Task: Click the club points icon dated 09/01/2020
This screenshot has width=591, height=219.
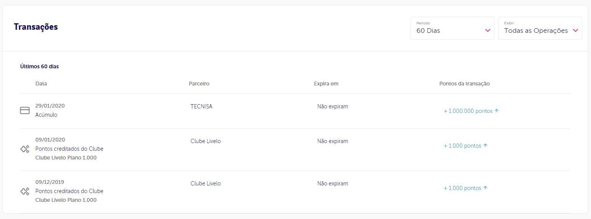Action: 25,149
